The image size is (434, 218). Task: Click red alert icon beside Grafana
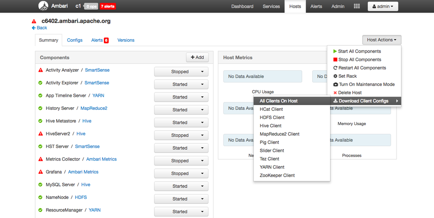point(40,172)
